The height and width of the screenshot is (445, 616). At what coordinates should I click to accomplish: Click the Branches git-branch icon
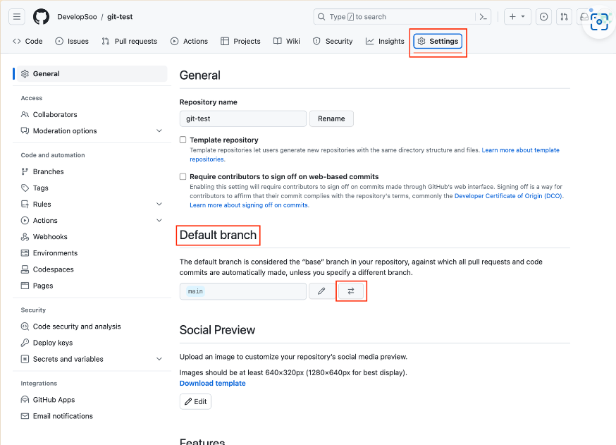pyautogui.click(x=25, y=171)
